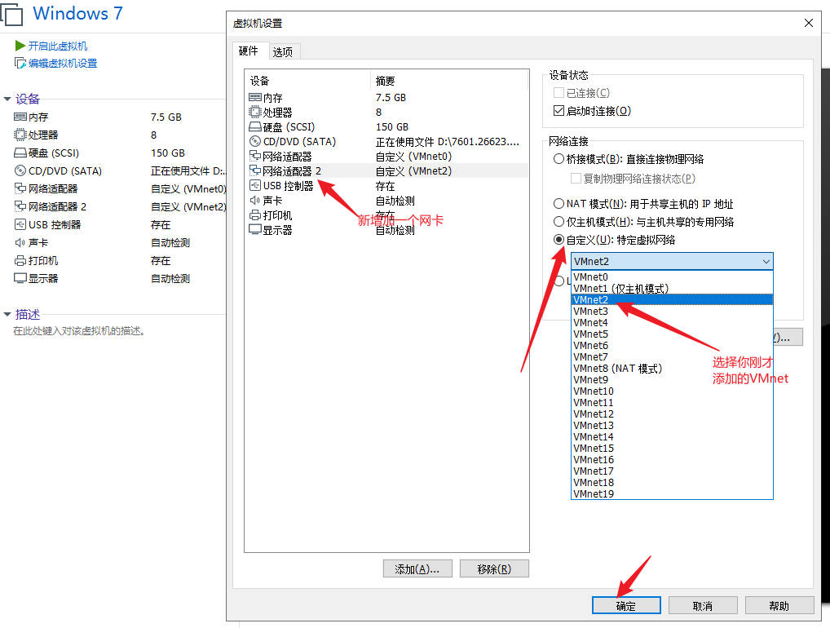The height and width of the screenshot is (628, 830).
Task: Click the 声卡 speaker icon in dialog list
Action: [x=254, y=200]
